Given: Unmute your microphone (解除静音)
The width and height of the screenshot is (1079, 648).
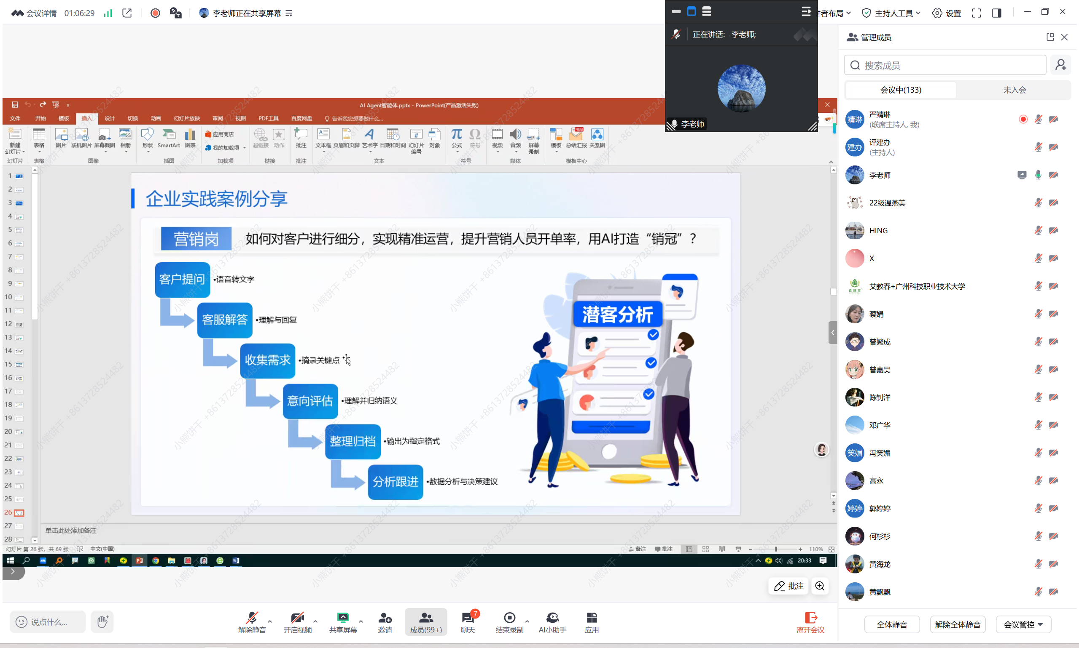Looking at the screenshot, I should click(x=252, y=622).
